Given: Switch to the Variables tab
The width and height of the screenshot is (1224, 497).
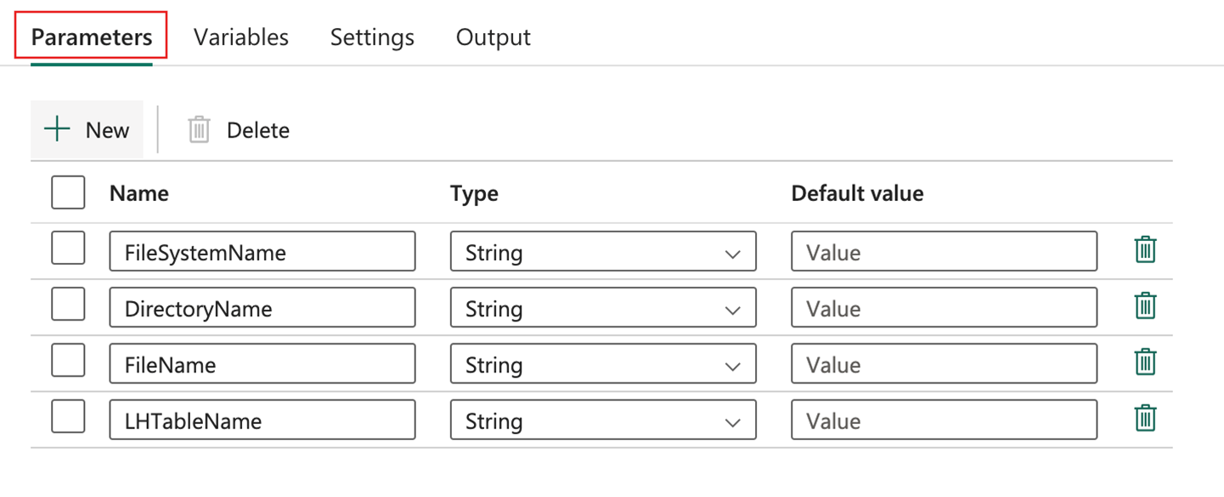Looking at the screenshot, I should [x=240, y=36].
